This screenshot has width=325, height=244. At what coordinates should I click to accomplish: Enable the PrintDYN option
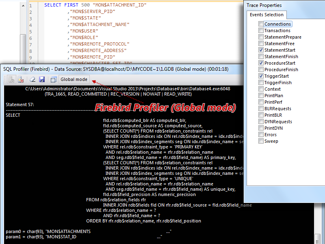(261, 128)
